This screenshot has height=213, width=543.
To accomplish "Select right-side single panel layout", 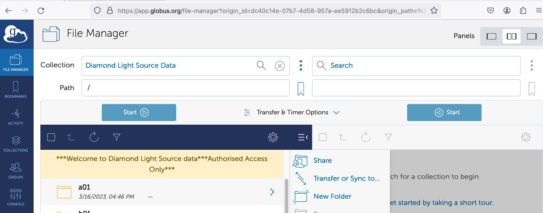I will pos(532,36).
